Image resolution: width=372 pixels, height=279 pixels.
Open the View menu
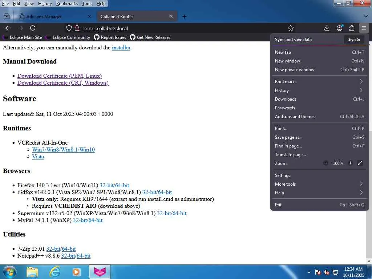coord(29,4)
